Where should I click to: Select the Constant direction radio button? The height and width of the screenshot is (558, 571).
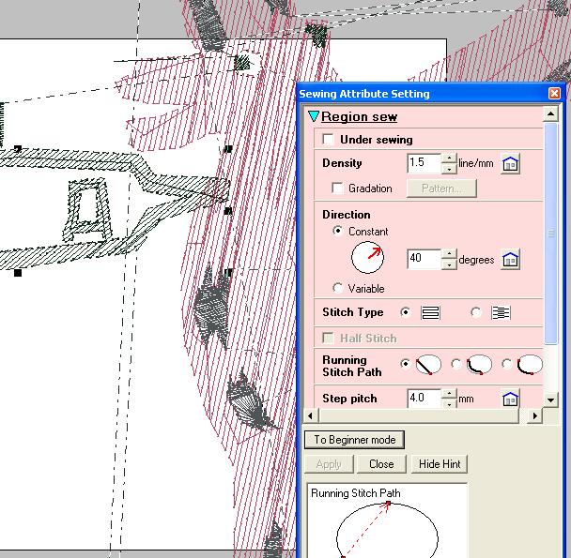coord(338,231)
